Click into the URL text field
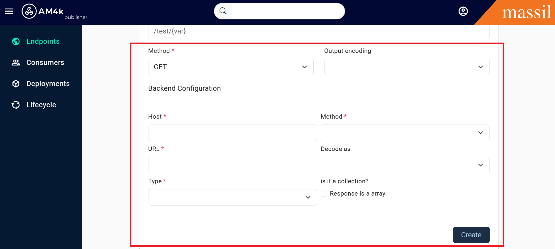Image resolution: width=555 pixels, height=249 pixels. (x=232, y=165)
